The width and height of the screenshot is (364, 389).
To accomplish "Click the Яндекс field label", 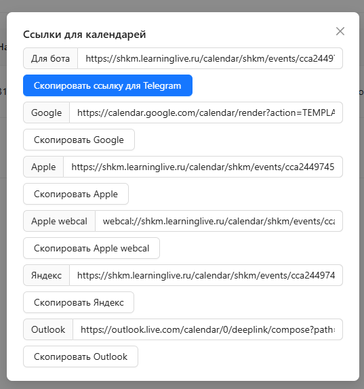I will click(46, 275).
